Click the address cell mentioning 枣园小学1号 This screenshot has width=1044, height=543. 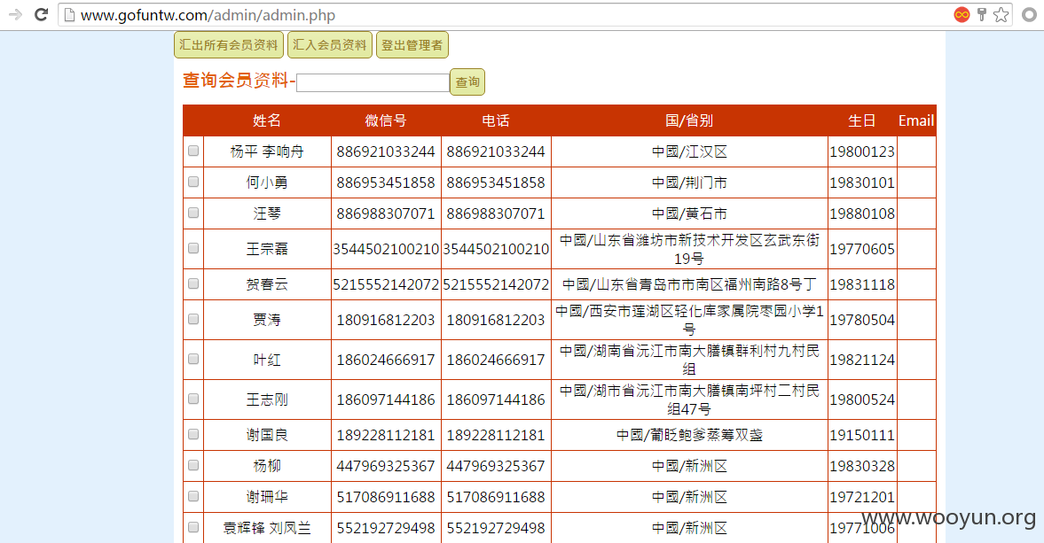click(x=689, y=320)
